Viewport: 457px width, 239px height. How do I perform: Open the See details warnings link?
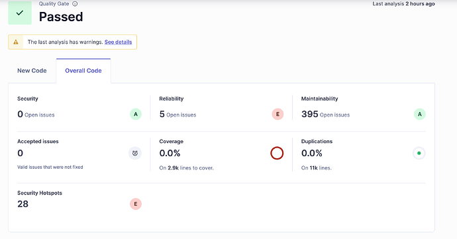pos(119,42)
